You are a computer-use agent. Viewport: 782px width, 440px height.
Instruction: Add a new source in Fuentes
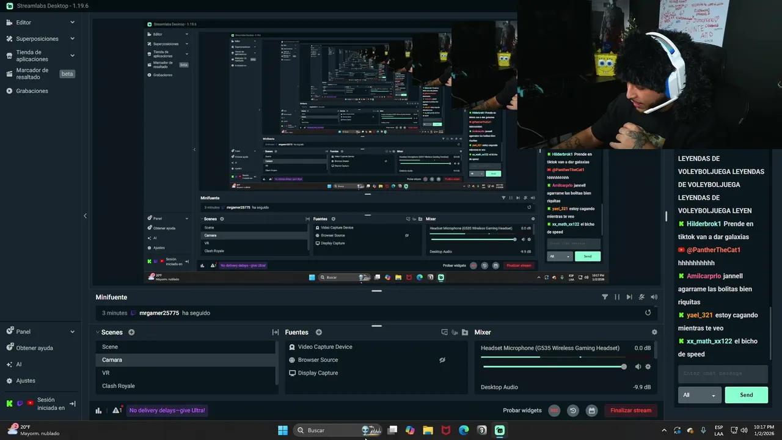click(x=318, y=332)
